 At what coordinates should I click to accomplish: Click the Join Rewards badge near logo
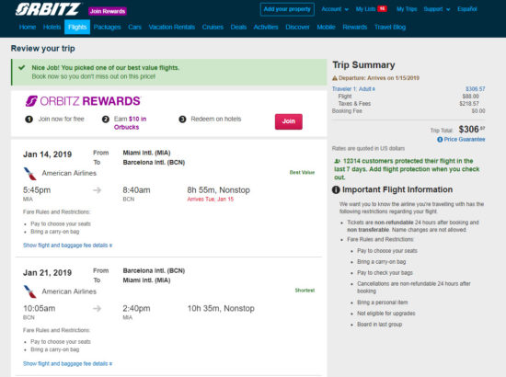click(x=108, y=11)
